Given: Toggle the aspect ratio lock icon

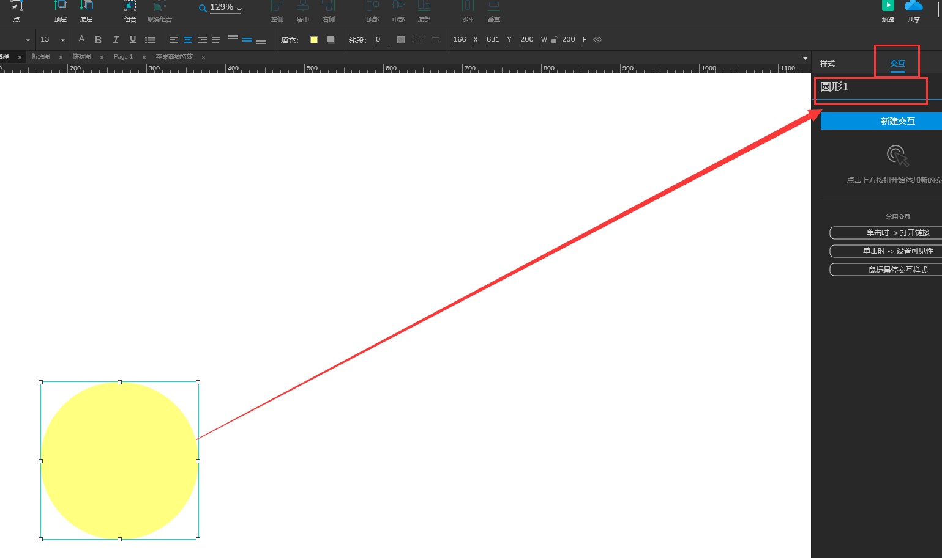Looking at the screenshot, I should coord(554,40).
